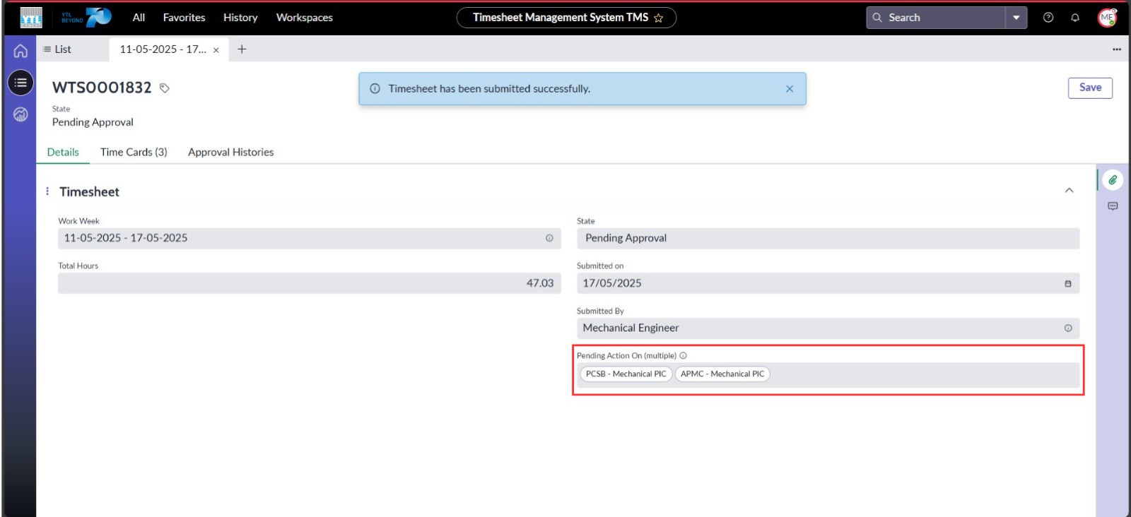The image size is (1131, 517).
Task: Open the notifications bell
Action: (x=1075, y=18)
